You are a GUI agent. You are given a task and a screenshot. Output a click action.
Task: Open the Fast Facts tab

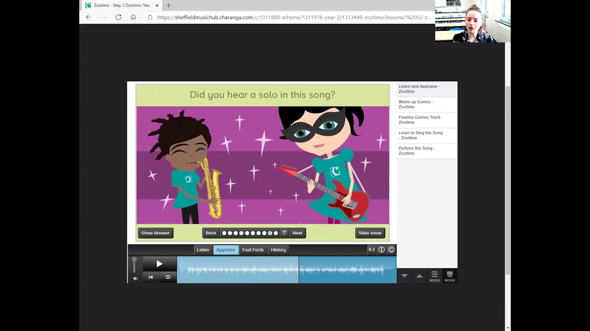click(x=253, y=250)
